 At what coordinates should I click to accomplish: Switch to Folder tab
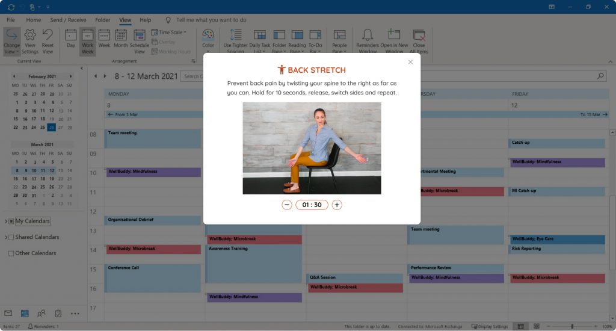coord(102,20)
